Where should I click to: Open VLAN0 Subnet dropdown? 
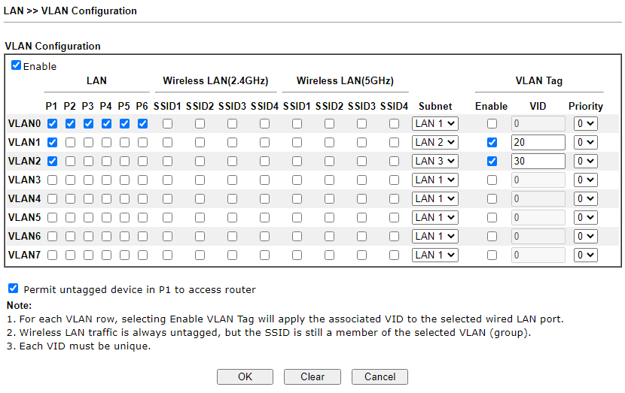[435, 123]
